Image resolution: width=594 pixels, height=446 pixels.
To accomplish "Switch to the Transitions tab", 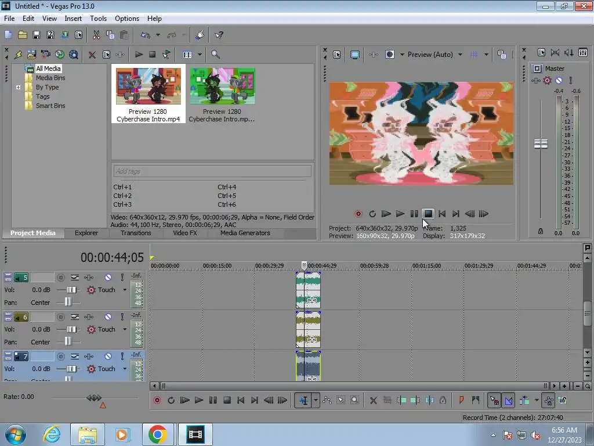I will [x=136, y=233].
